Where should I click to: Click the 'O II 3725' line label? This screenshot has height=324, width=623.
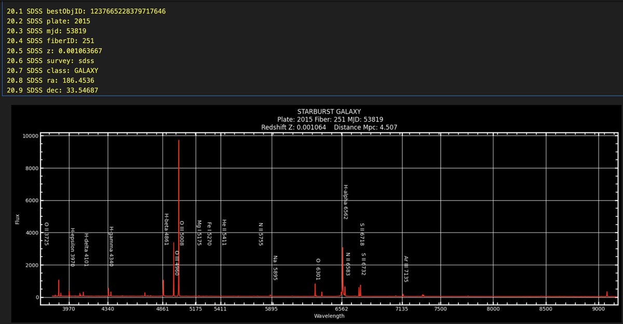pos(46,234)
